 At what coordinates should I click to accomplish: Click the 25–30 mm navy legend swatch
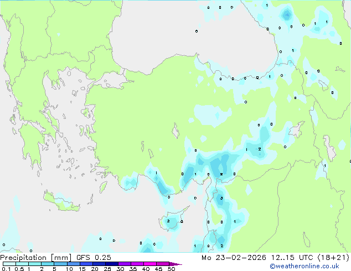112,264
